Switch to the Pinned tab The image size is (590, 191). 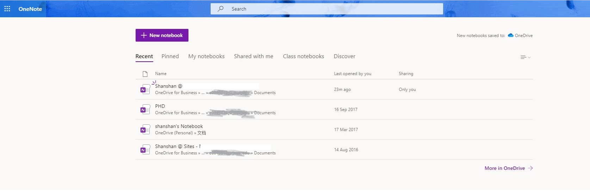170,56
